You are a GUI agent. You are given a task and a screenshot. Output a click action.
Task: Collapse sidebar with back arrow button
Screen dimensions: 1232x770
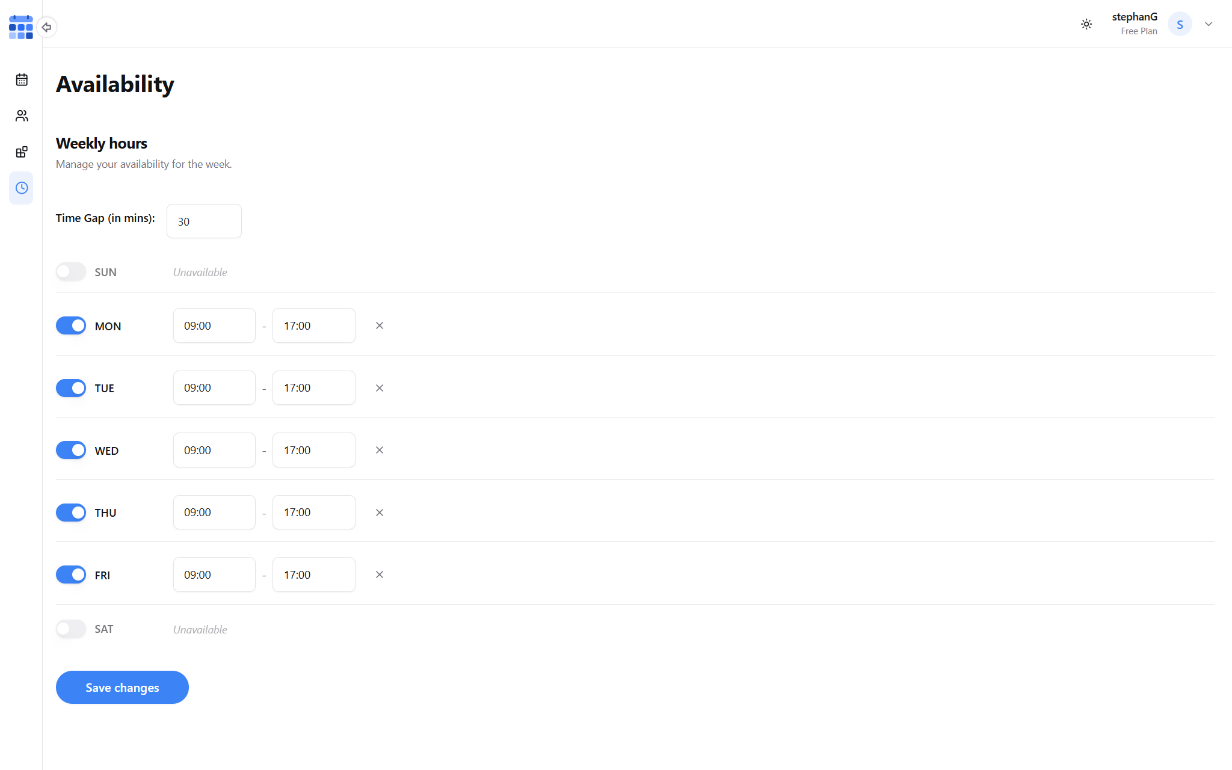[46, 27]
